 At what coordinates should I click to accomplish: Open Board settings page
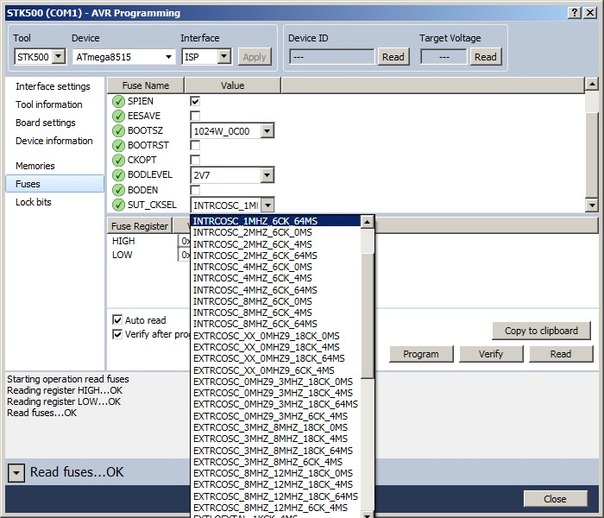point(46,123)
